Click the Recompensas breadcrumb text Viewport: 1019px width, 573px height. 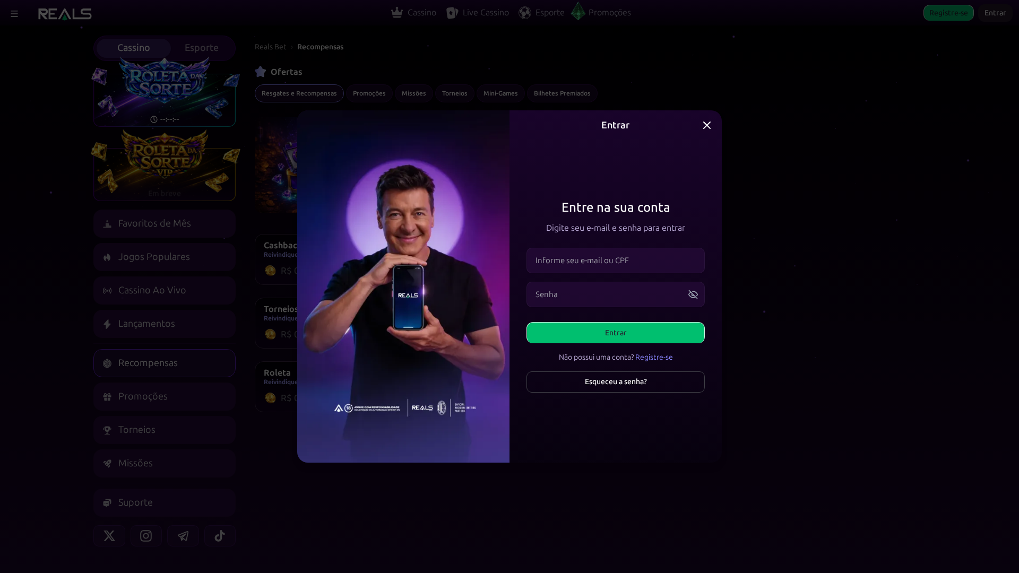pyautogui.click(x=320, y=47)
